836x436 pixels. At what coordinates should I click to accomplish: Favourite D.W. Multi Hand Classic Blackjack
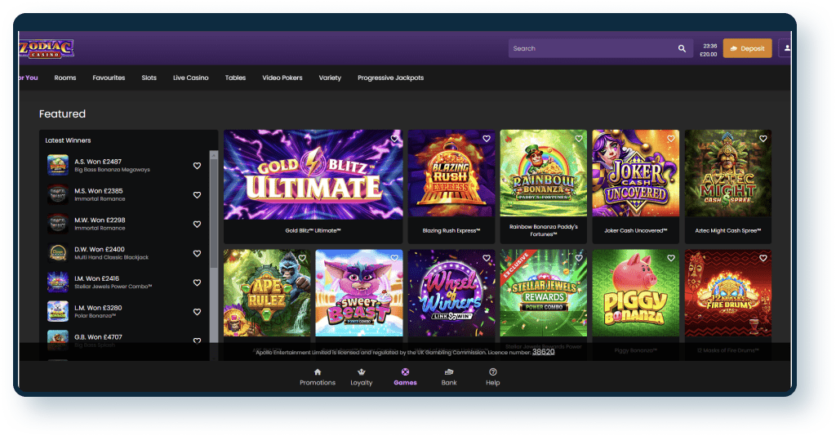tap(197, 254)
